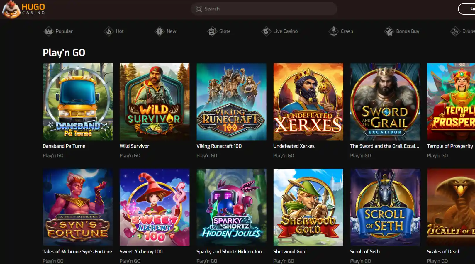Click the search magnifier icon
The image size is (475, 264).
199,9
